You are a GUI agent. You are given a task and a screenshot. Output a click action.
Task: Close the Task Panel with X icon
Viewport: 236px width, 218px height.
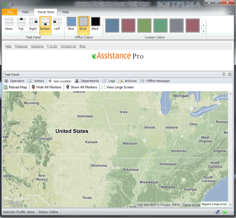point(230,74)
